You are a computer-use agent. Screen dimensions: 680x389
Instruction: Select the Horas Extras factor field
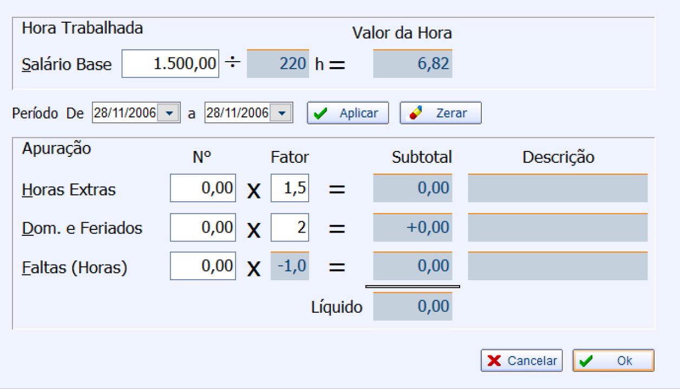tap(290, 188)
